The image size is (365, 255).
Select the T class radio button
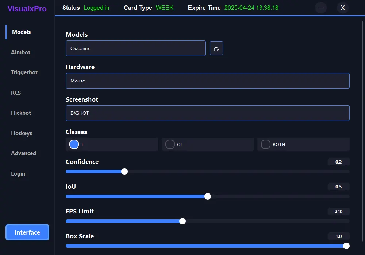click(74, 144)
